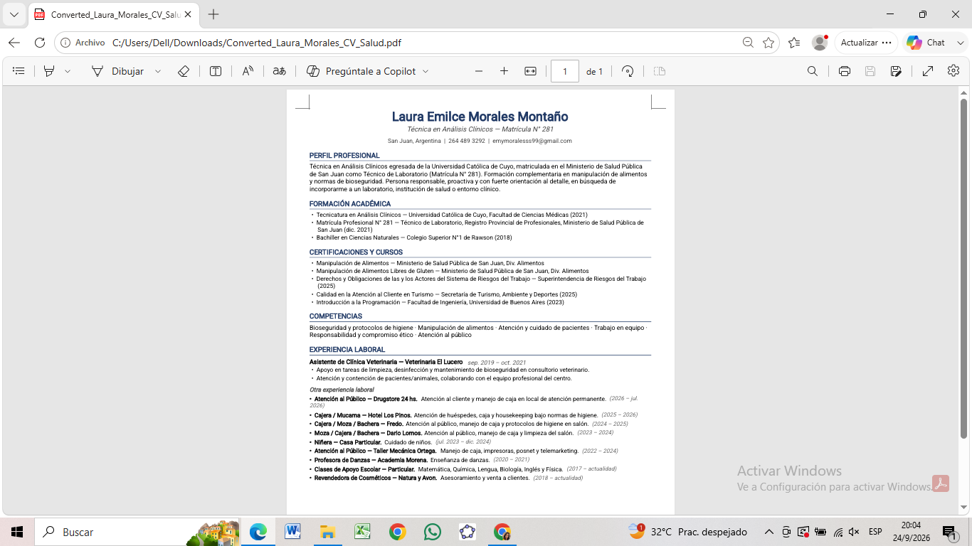The width and height of the screenshot is (972, 546).
Task: Zoom out the PDF with minus
Action: coord(479,71)
